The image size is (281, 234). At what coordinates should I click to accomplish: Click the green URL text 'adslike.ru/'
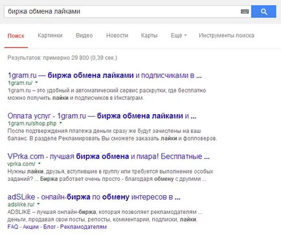coord(21,204)
